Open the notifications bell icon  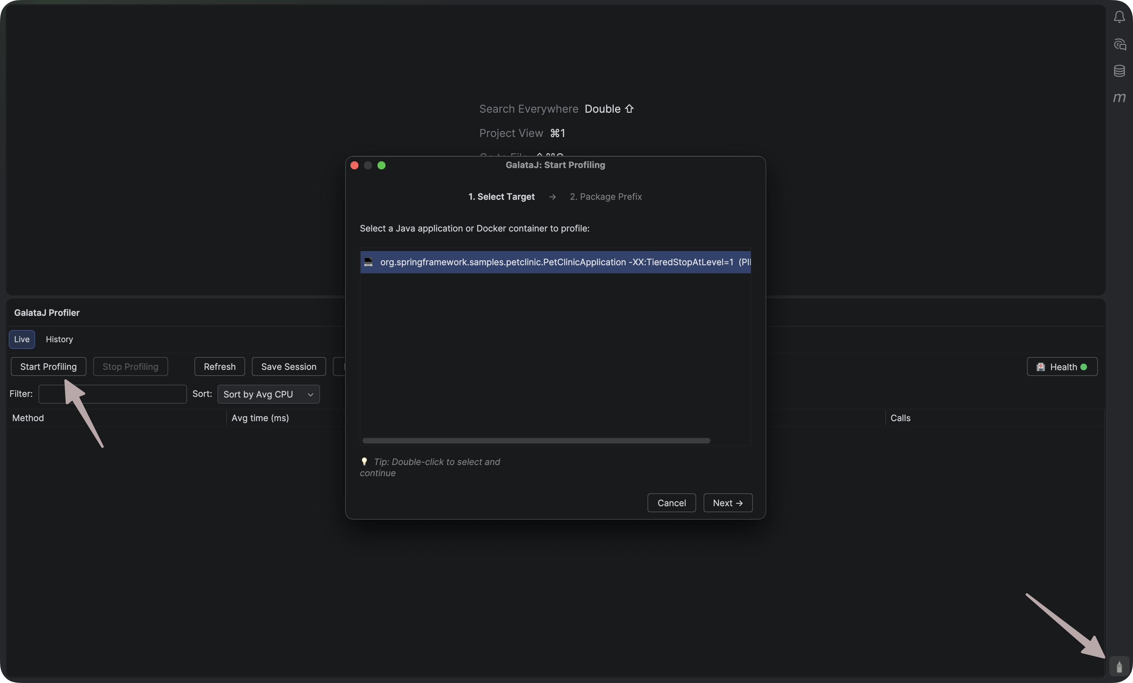coord(1119,17)
